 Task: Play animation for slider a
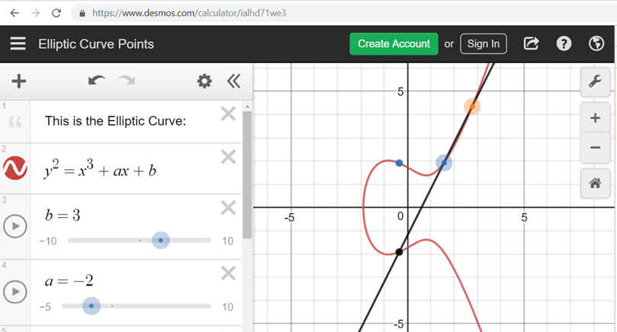[x=15, y=292]
